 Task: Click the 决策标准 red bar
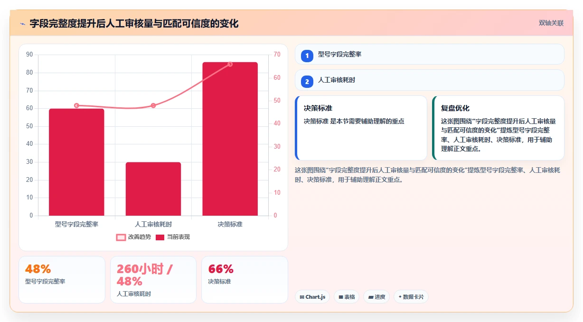click(230, 139)
